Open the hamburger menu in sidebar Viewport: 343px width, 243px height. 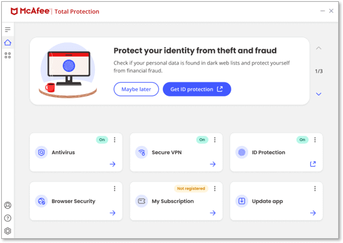(8, 29)
